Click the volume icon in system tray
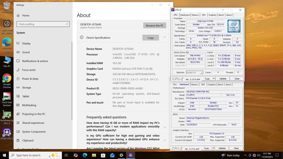The image size is (283, 159). pos(259,155)
